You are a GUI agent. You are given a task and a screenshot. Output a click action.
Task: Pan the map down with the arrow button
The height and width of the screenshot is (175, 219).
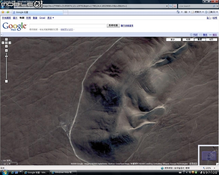point(6,46)
